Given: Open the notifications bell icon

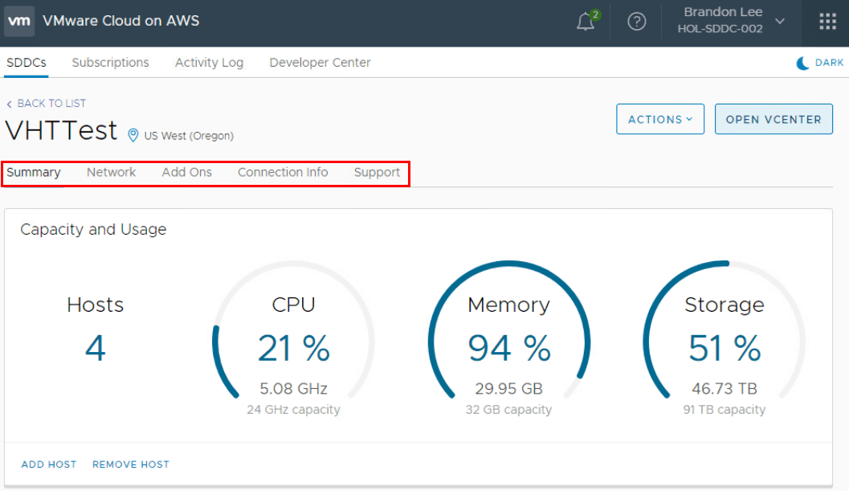Looking at the screenshot, I should (586, 23).
